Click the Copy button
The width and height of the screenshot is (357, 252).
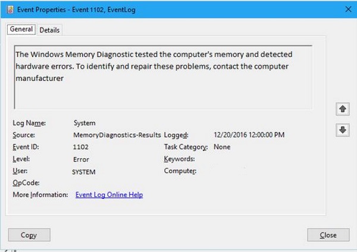coord(29,235)
